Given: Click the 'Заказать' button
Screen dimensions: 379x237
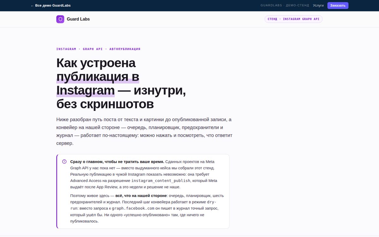Looking at the screenshot, I should [x=338, y=6].
